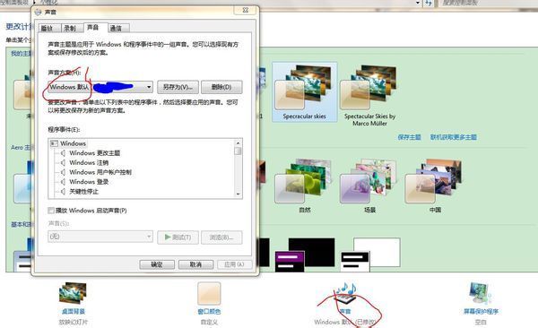Screen dimensions: 538x328
Task: Open the sound scheme dropdown
Action: [100, 87]
